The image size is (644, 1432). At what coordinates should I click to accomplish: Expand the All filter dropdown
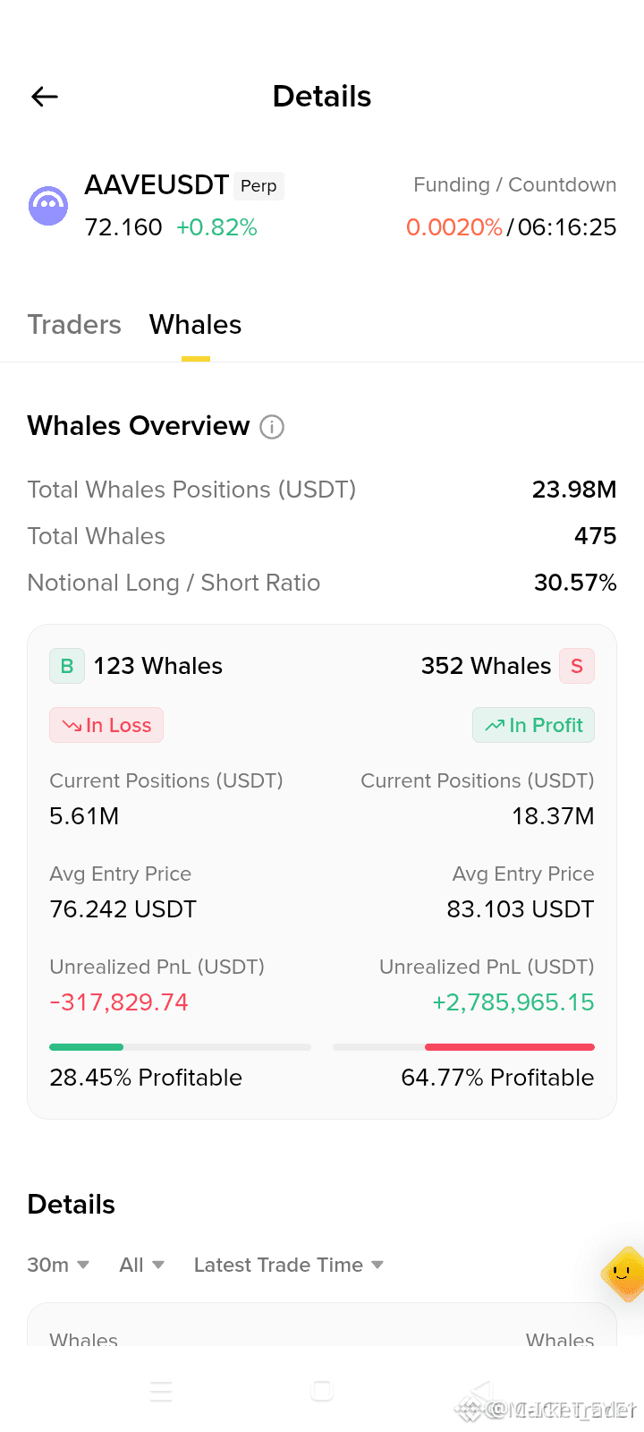click(142, 1265)
